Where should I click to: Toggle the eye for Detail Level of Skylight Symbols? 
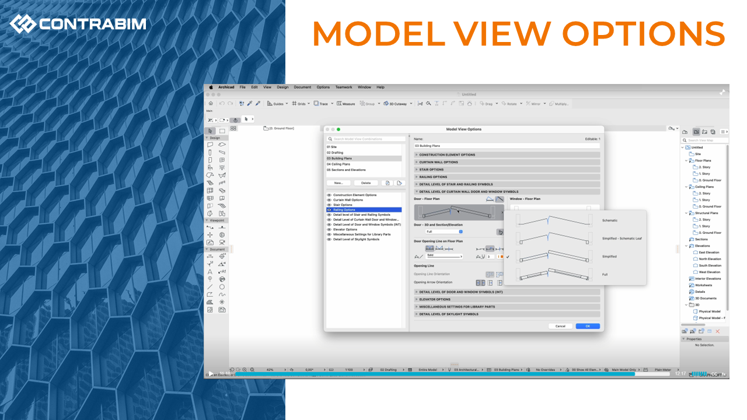tap(329, 239)
